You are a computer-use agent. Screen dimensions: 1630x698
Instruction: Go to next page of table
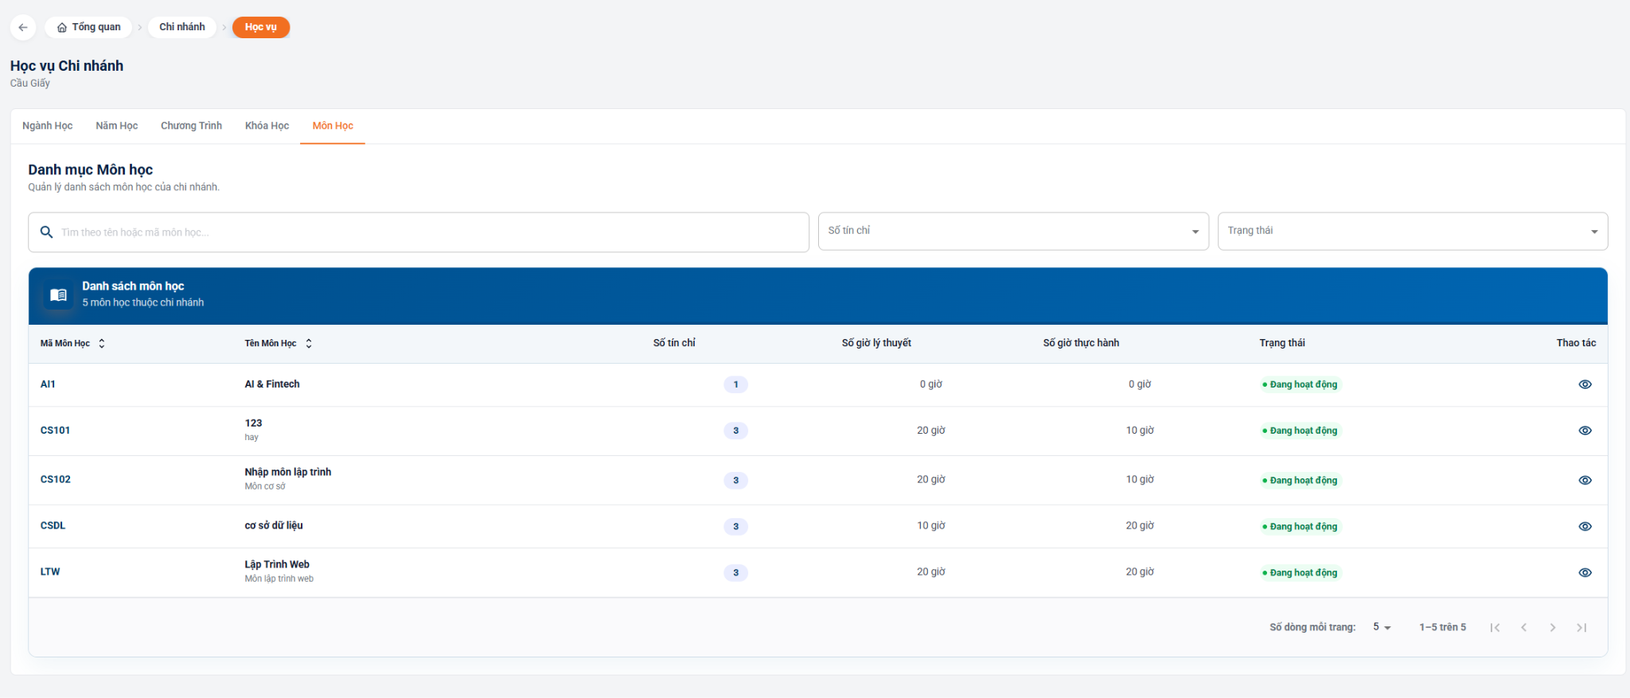click(x=1552, y=627)
